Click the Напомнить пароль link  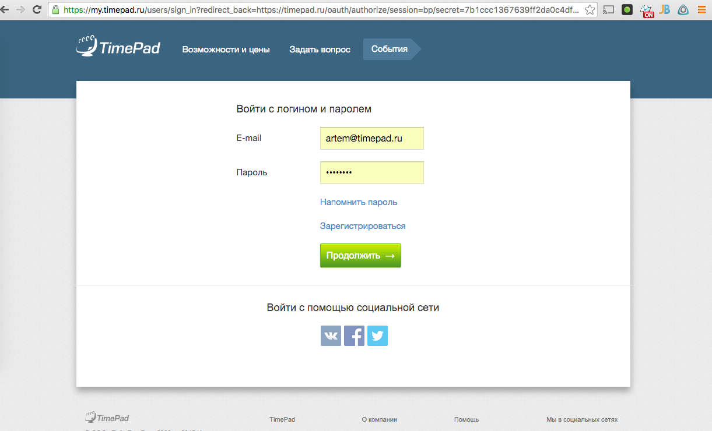[x=359, y=202]
